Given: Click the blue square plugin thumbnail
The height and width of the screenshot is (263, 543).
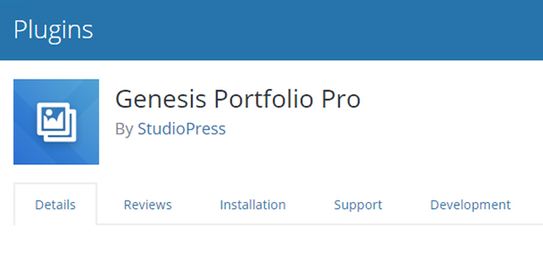Looking at the screenshot, I should (x=56, y=122).
